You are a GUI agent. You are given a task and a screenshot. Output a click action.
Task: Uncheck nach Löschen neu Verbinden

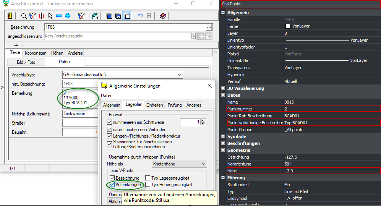click(x=110, y=129)
